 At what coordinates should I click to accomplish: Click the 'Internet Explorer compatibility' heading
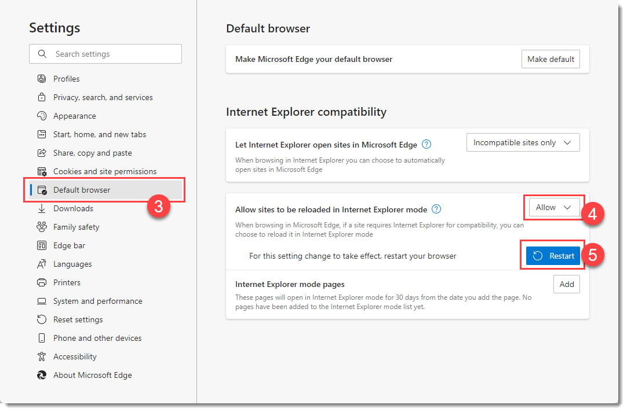(x=307, y=112)
